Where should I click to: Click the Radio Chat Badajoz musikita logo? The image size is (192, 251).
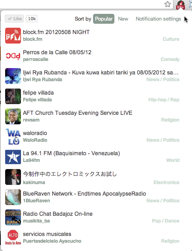[13, 217]
